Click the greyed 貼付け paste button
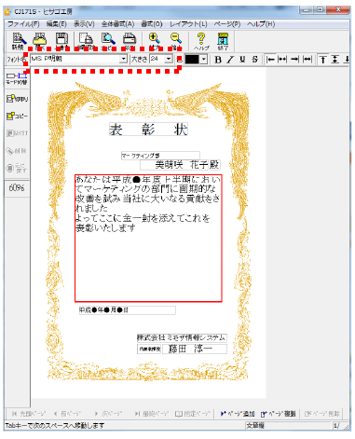Image resolution: width=355 pixels, height=439 pixels. click(17, 133)
